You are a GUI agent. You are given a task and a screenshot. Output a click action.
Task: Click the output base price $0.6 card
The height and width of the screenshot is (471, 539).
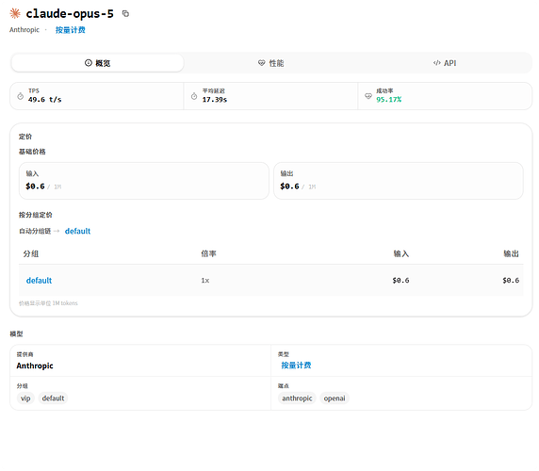click(x=399, y=181)
